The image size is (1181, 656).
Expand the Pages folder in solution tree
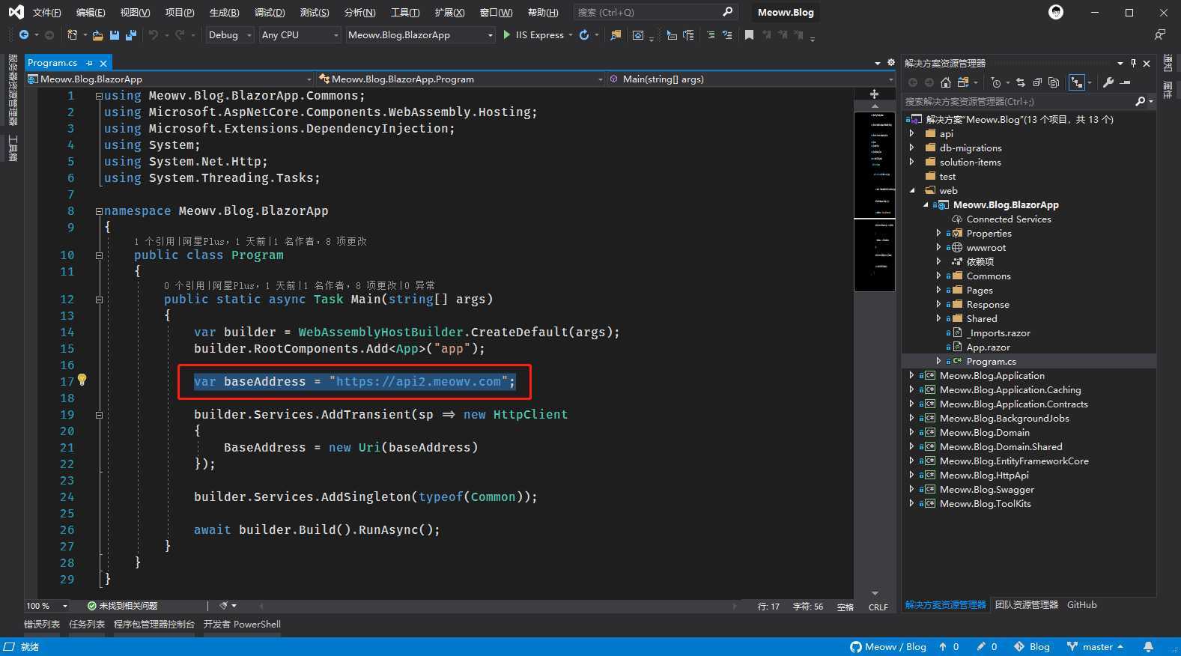click(938, 291)
